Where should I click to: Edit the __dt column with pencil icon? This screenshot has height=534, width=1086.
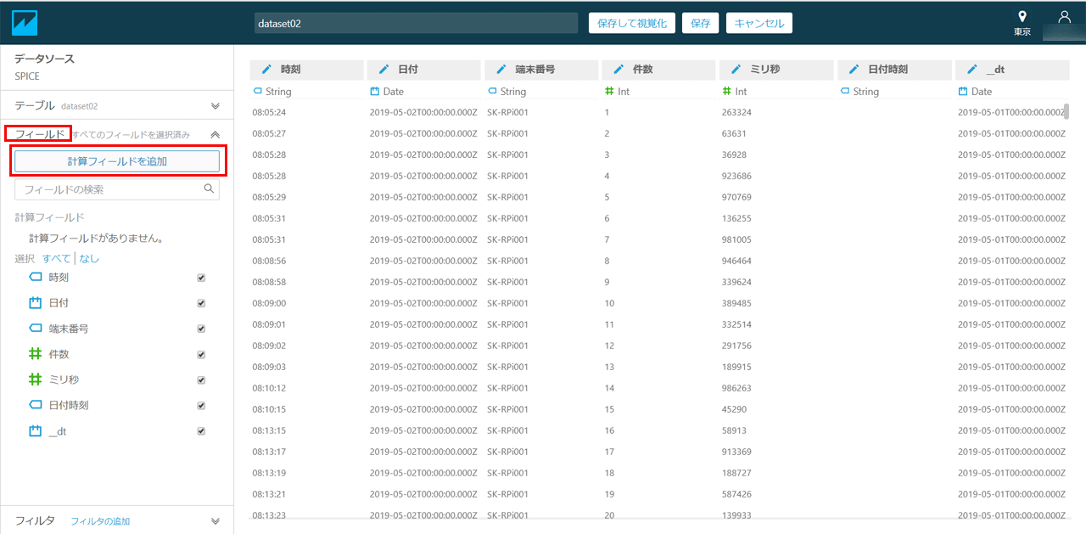tap(971, 70)
